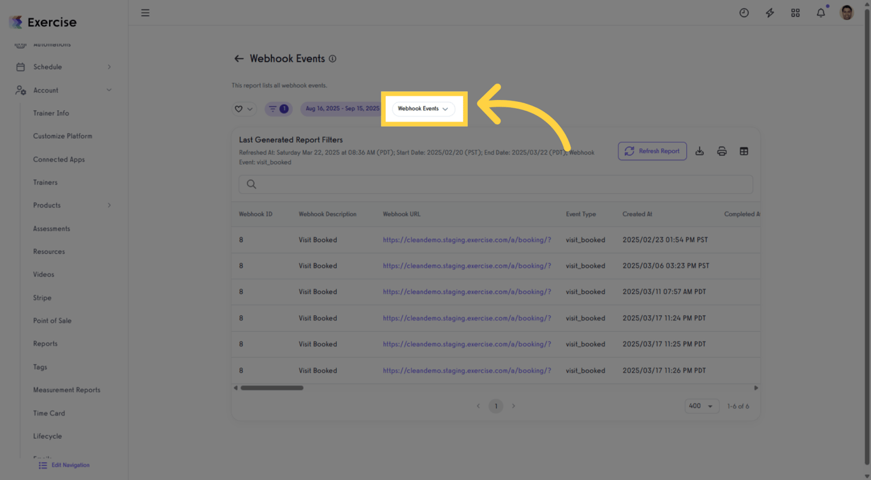Open booking URL for 2025/02/23 row
This screenshot has height=480, width=871.
[467, 240]
